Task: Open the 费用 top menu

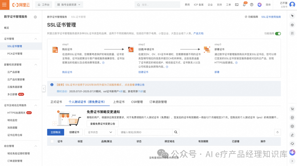Action: tap(187, 5)
